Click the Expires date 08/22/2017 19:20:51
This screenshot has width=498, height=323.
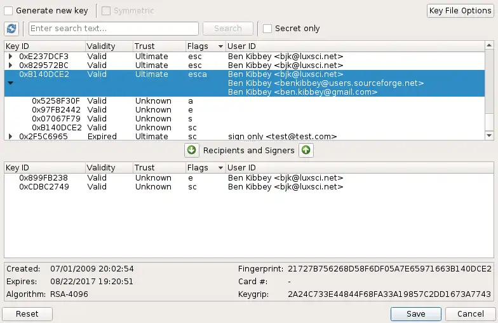click(91, 282)
